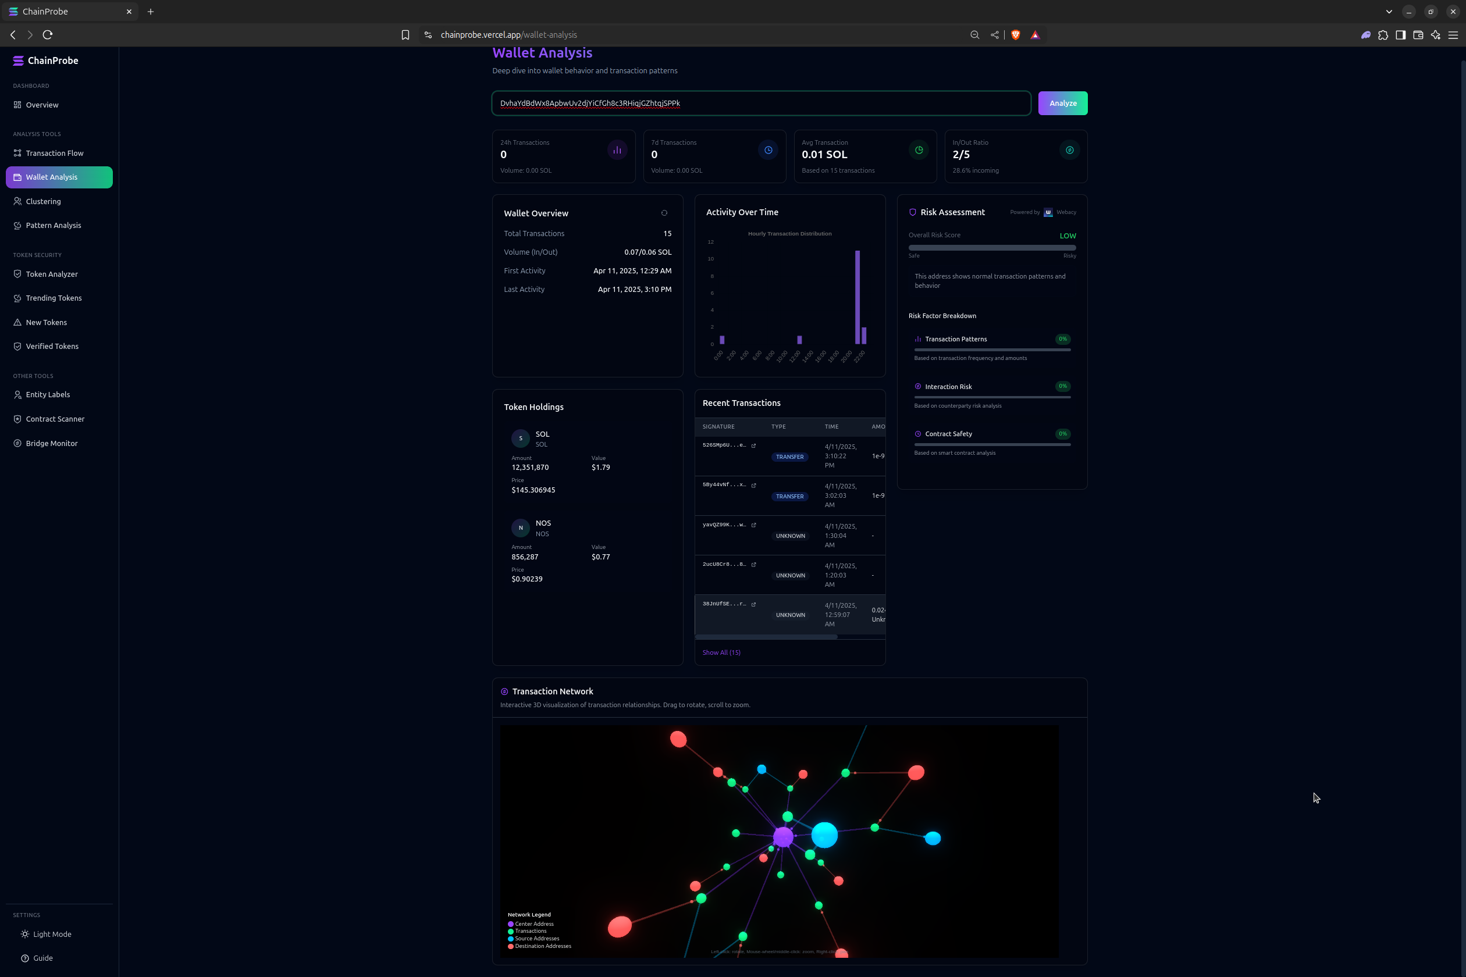The image size is (1466, 977).
Task: Click the TIME column header
Action: click(831, 427)
